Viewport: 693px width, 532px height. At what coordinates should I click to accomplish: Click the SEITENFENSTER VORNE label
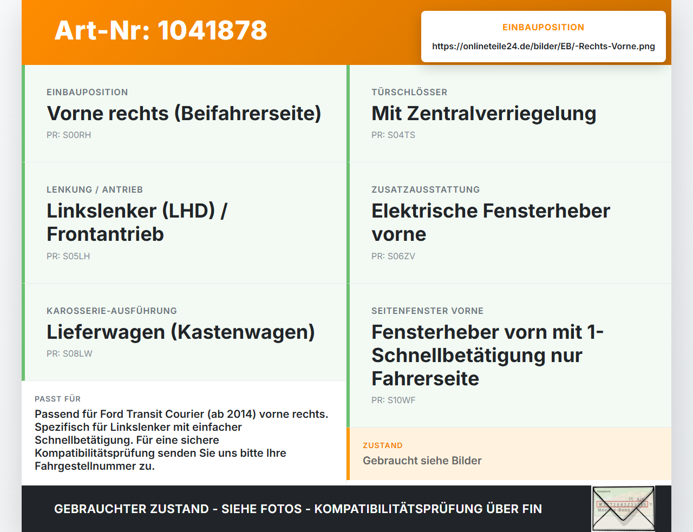(x=428, y=311)
